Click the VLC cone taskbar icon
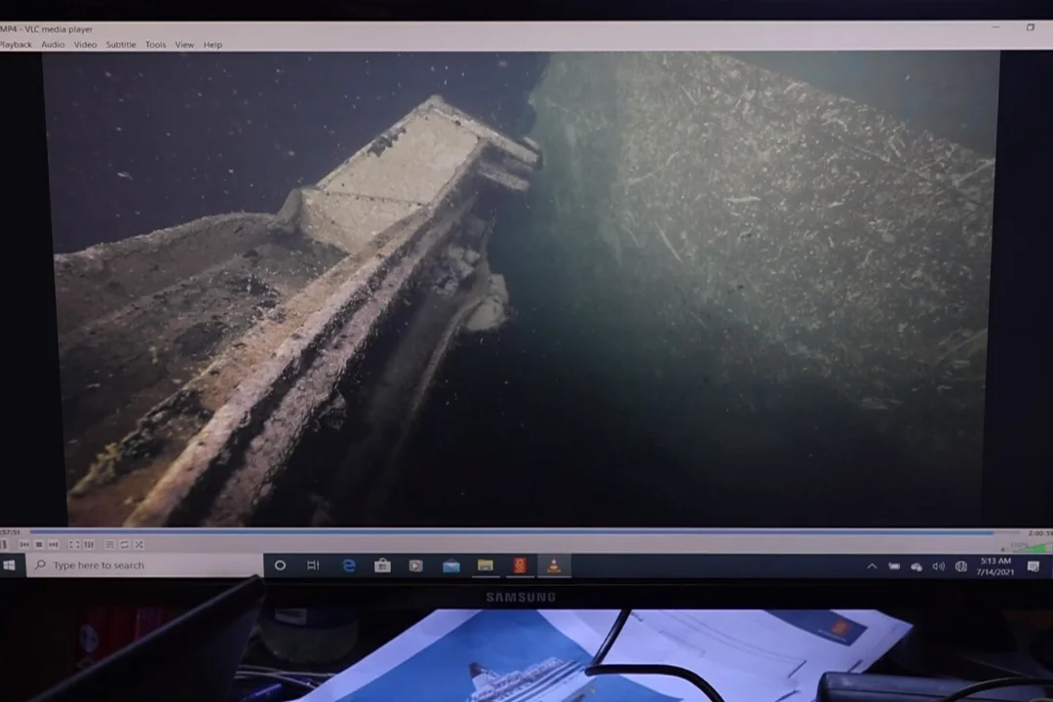The height and width of the screenshot is (702, 1053). pyautogui.click(x=553, y=565)
